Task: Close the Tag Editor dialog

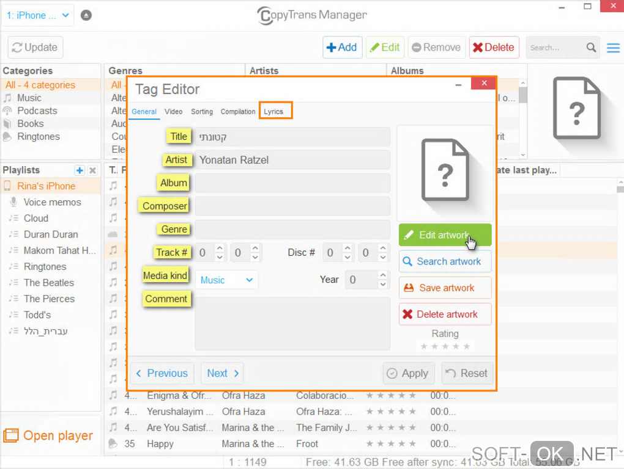Action: point(484,83)
